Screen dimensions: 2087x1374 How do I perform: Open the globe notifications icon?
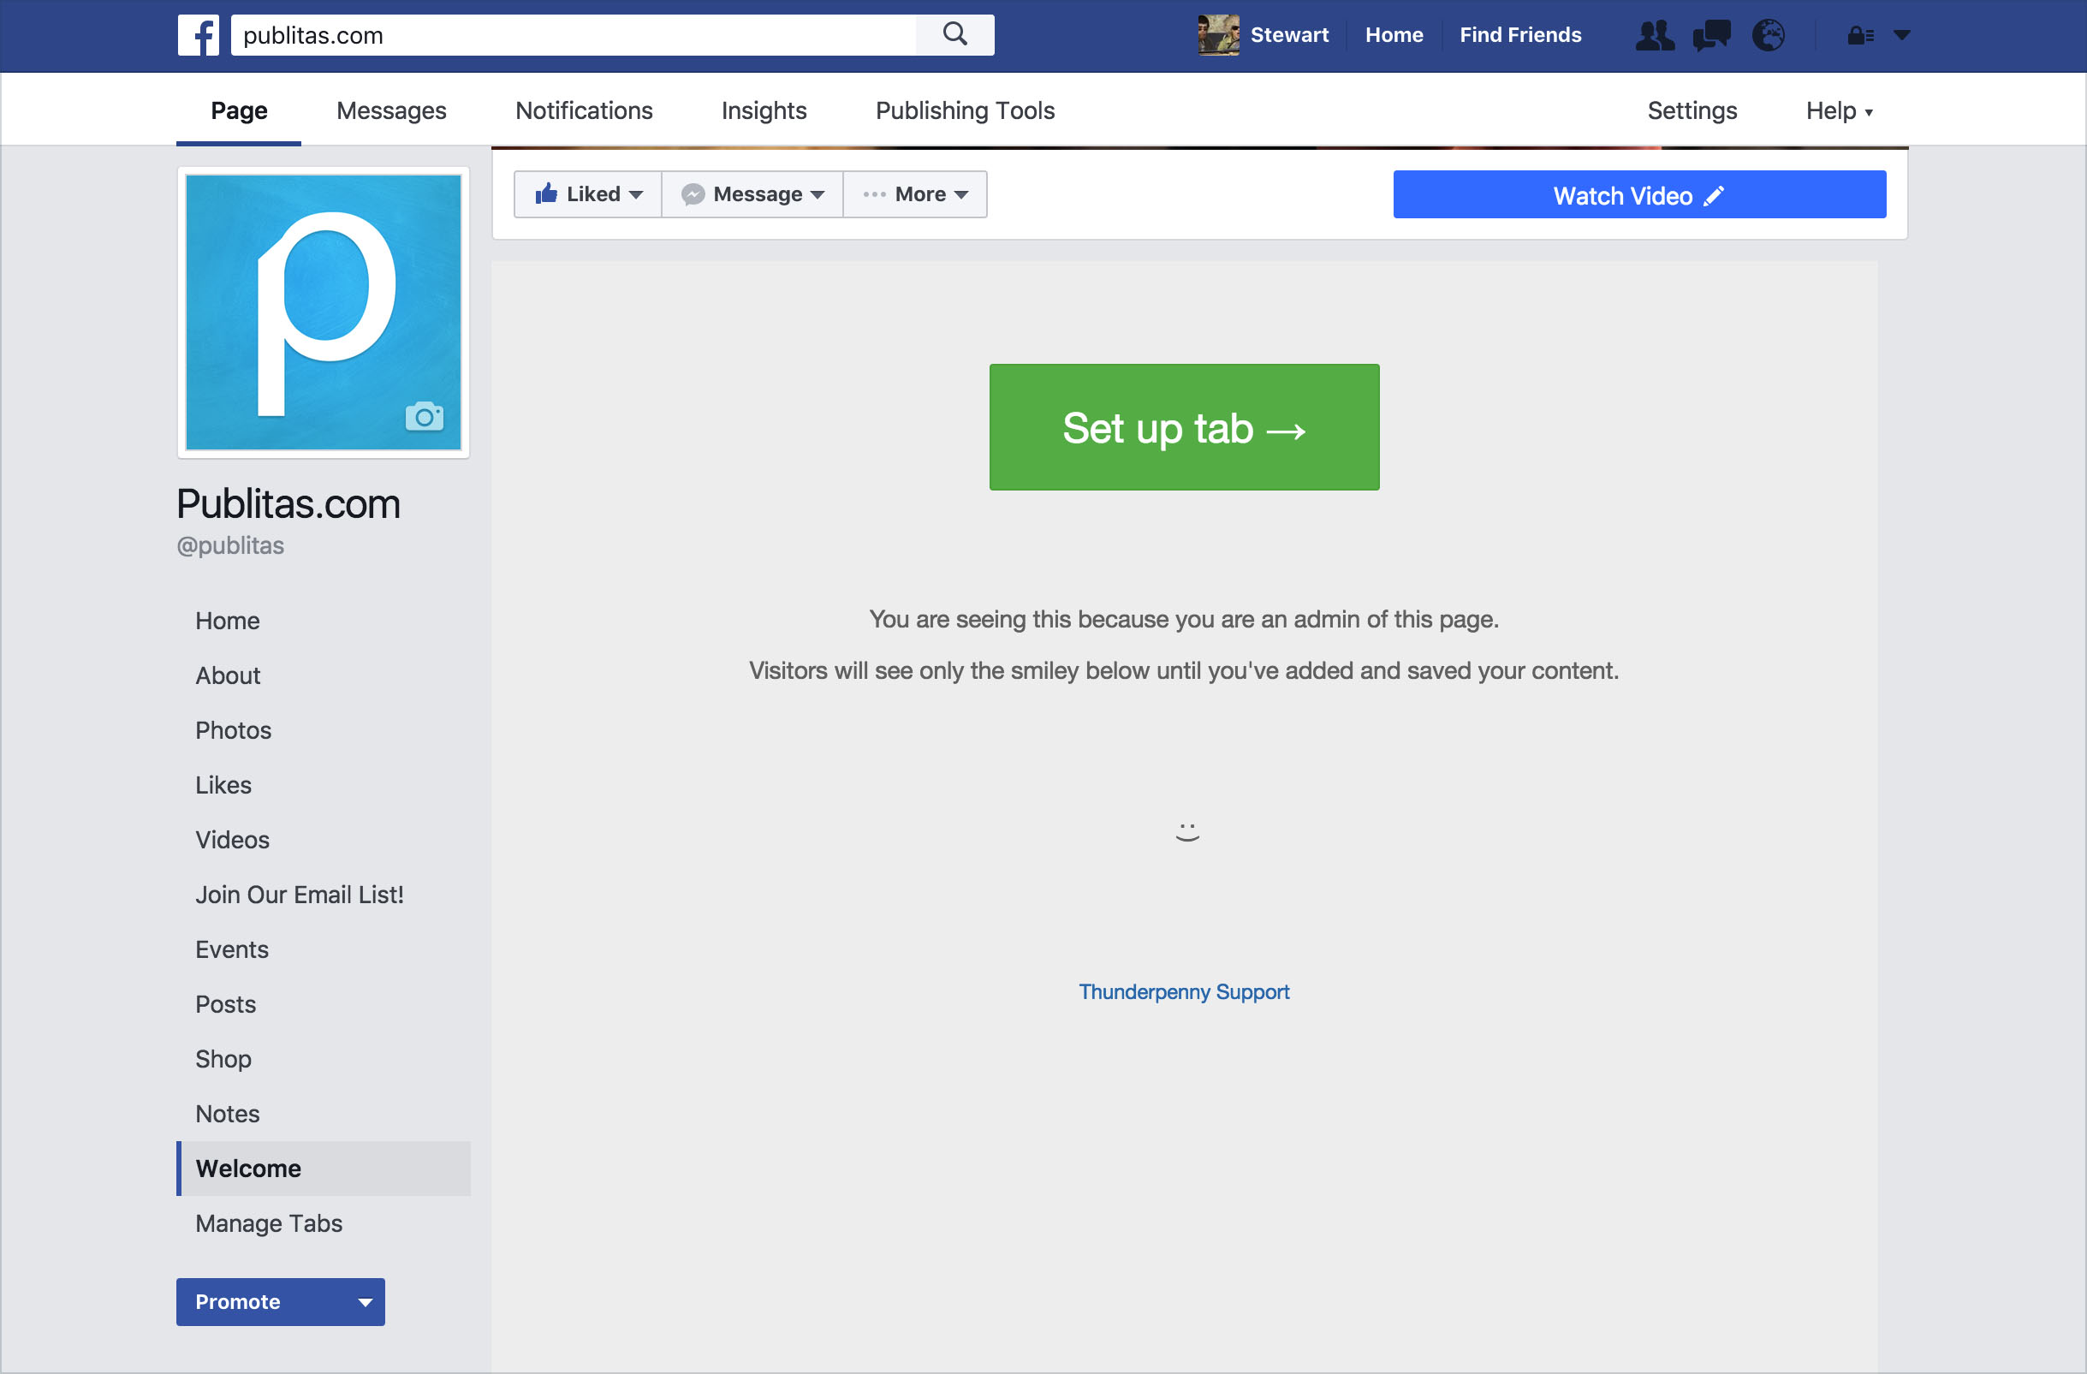(1768, 35)
